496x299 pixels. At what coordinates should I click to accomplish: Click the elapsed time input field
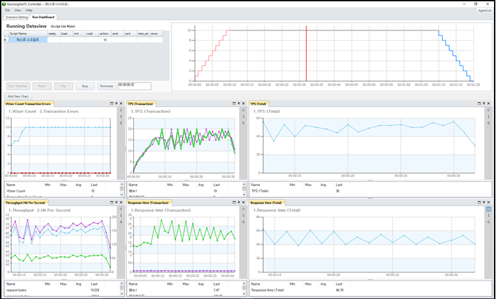click(134, 86)
